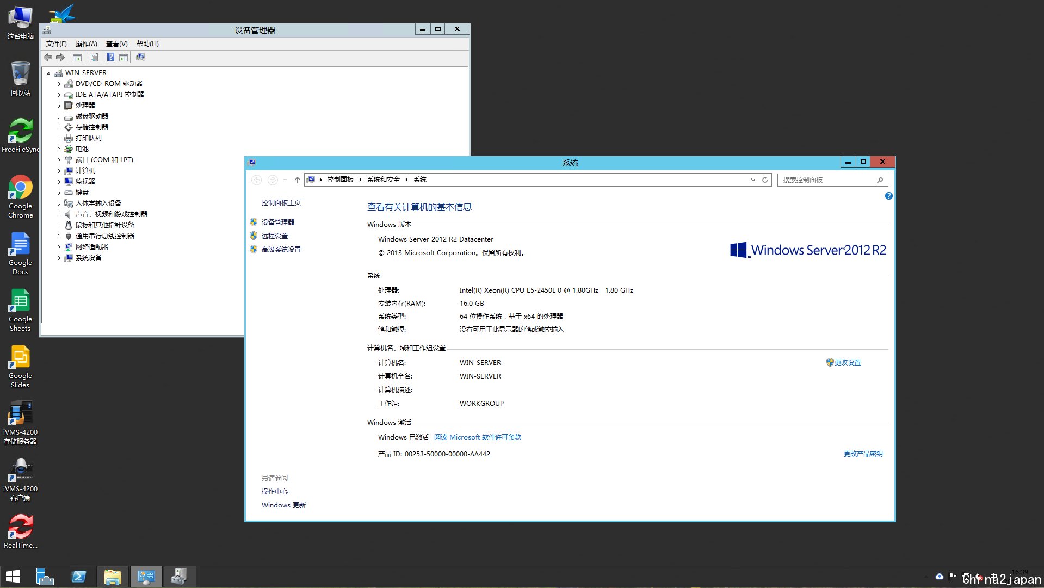This screenshot has width=1044, height=588.
Task: Expand DVD/CD-ROM 驱动器 node
Action: click(x=59, y=84)
